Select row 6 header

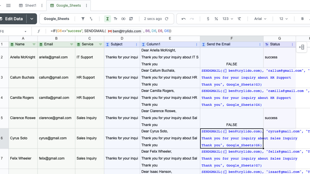click(x=4, y=138)
